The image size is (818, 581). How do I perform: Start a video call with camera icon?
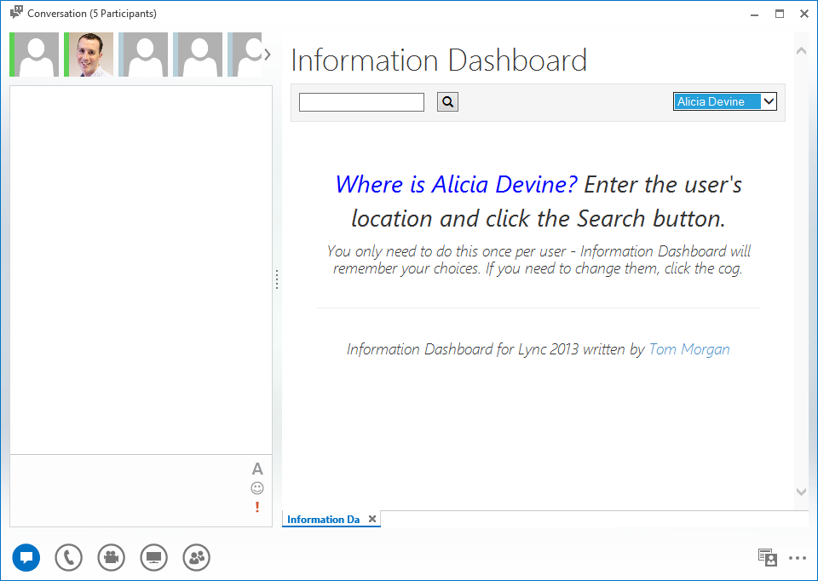pos(111,557)
